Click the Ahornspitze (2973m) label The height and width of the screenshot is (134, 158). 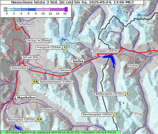[21, 120]
